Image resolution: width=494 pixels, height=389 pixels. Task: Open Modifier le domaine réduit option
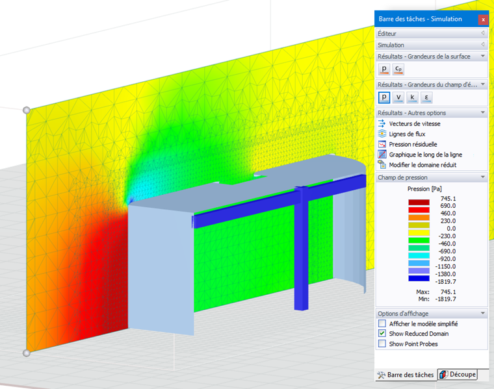coord(422,165)
